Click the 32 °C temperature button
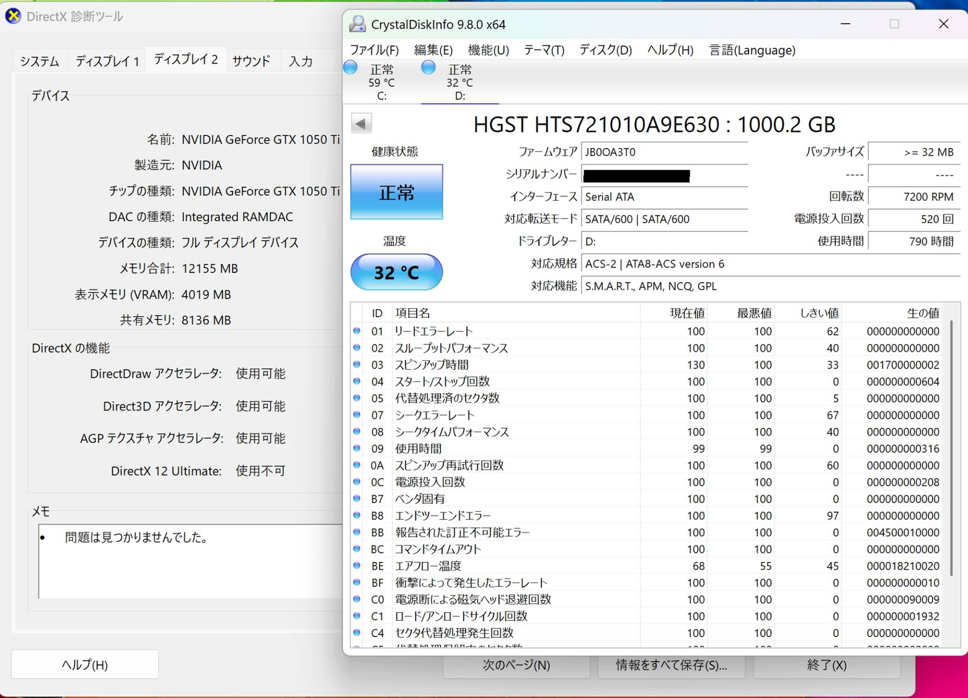The width and height of the screenshot is (968, 698). click(x=397, y=272)
